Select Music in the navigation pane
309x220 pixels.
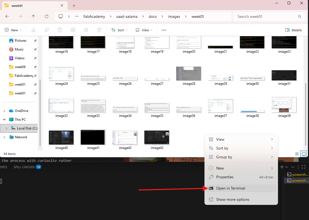coord(19,49)
